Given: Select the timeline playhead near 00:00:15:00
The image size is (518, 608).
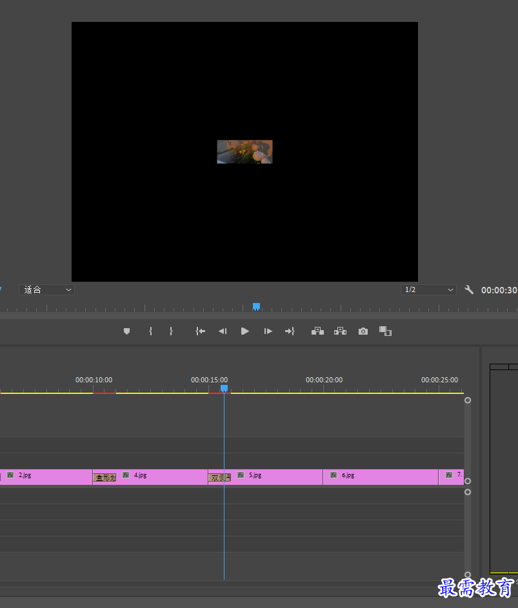Looking at the screenshot, I should click(224, 388).
